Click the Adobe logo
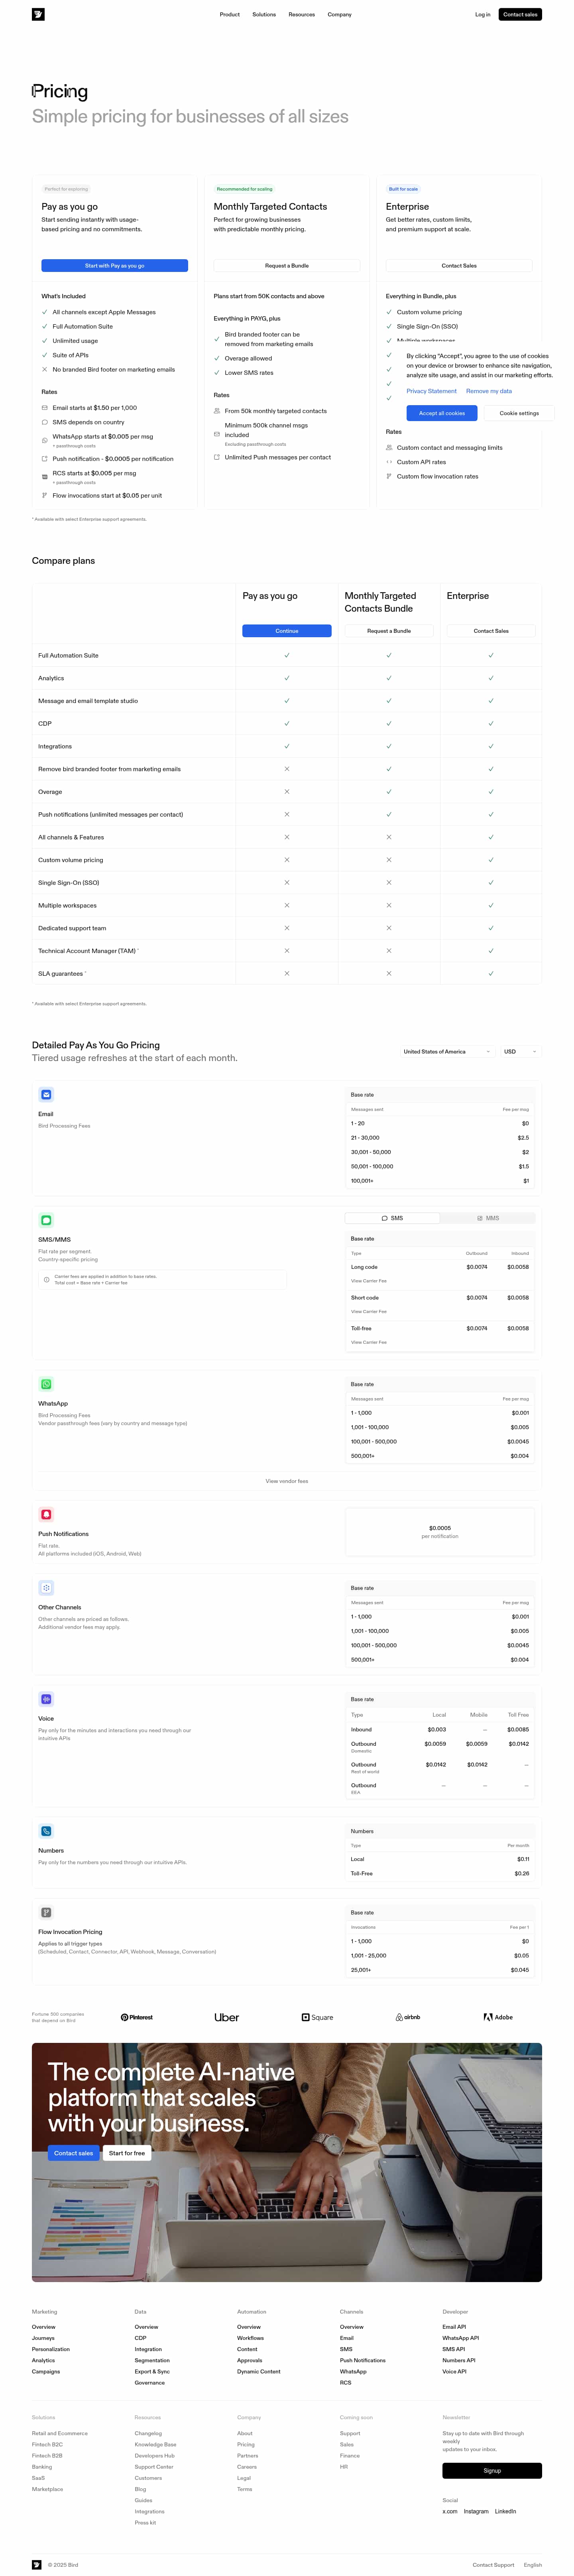This screenshot has width=574, height=2576. [x=498, y=2017]
